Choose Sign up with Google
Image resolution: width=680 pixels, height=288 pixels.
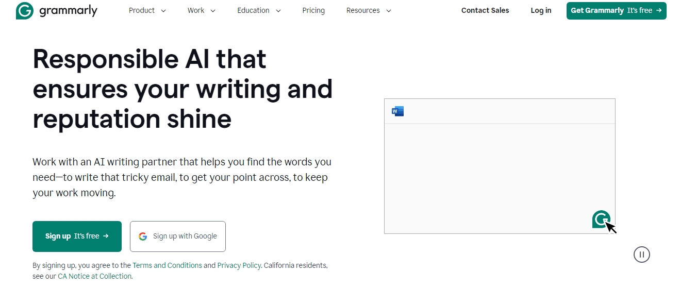point(178,236)
